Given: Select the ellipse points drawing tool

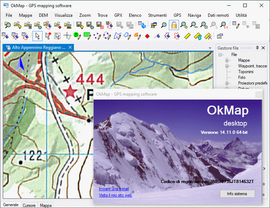Looking at the screenshot, I should [x=107, y=36].
